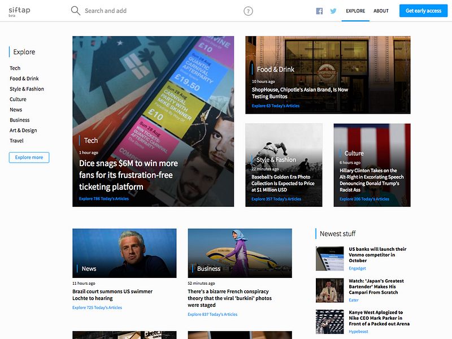This screenshot has height=339, width=452.
Task: Open Explore 63 Today's Articles link
Action: pos(276,106)
